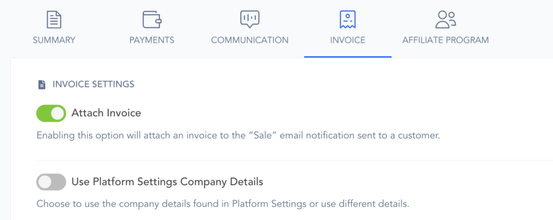Viewport: 553px width, 220px height.
Task: Disable the Attach Invoice toggle switch
Action: click(x=51, y=114)
